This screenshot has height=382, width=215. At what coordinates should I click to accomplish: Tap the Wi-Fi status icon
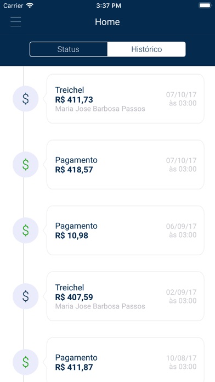(30, 5)
